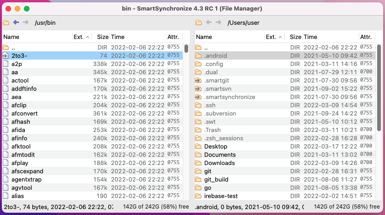Click the /Users/user path field

coord(243,23)
